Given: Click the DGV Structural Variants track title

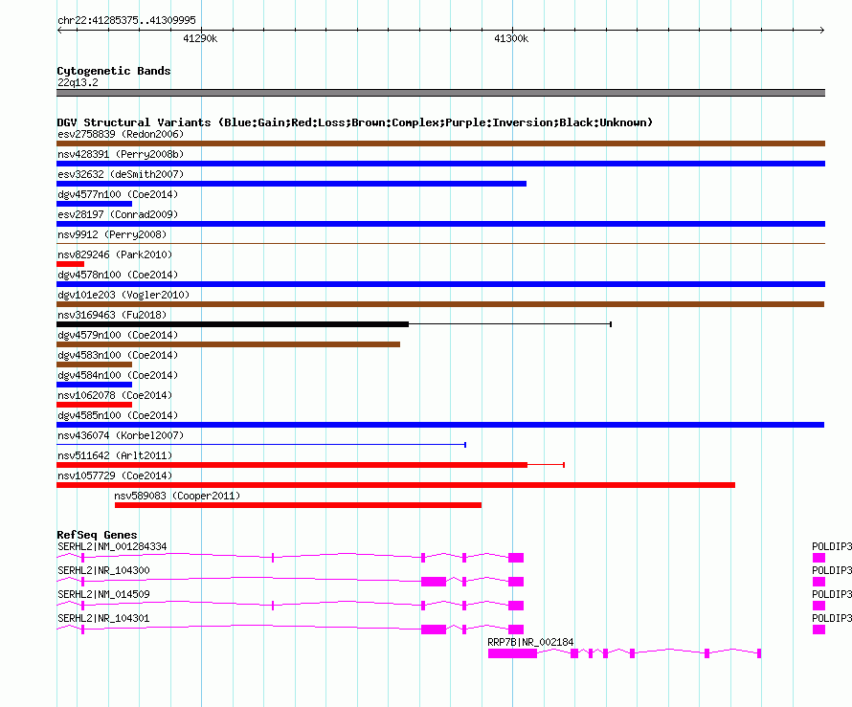Looking at the screenshot, I should coord(354,122).
